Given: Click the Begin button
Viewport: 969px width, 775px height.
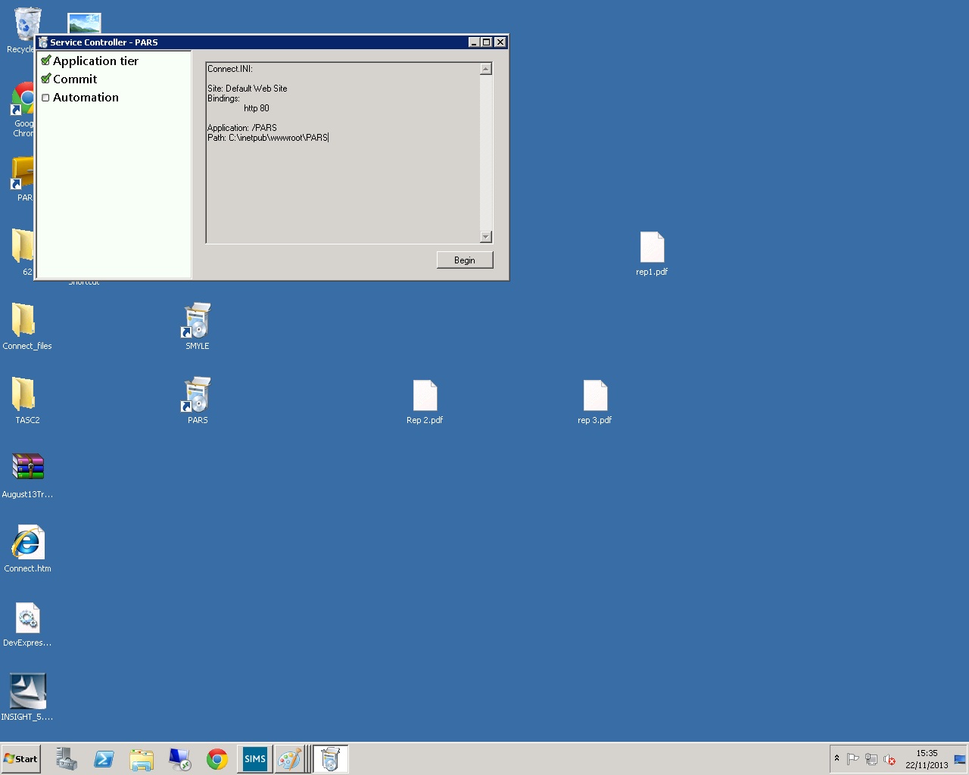Looking at the screenshot, I should pos(465,260).
